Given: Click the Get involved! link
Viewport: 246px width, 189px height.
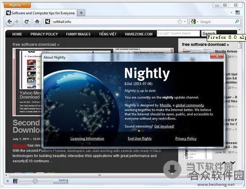Looking at the screenshot, I should 164,126.
